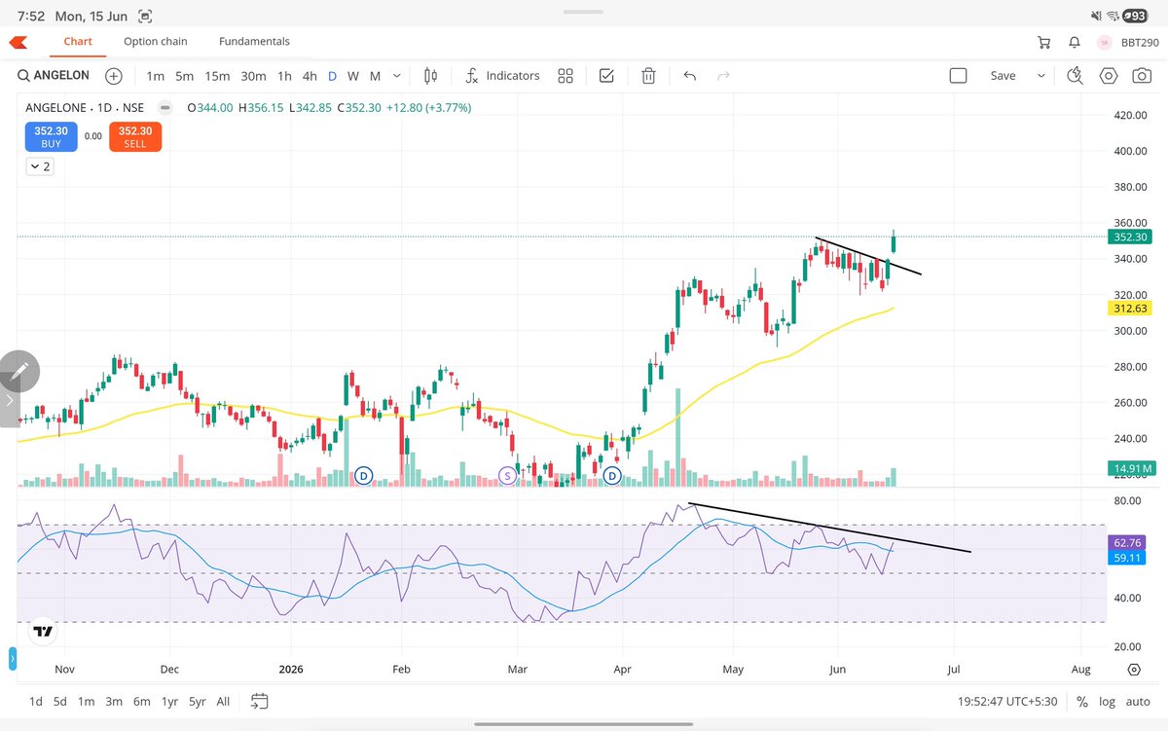The width and height of the screenshot is (1168, 731).
Task: Open drawing tools via the pencil button
Action: (19, 371)
